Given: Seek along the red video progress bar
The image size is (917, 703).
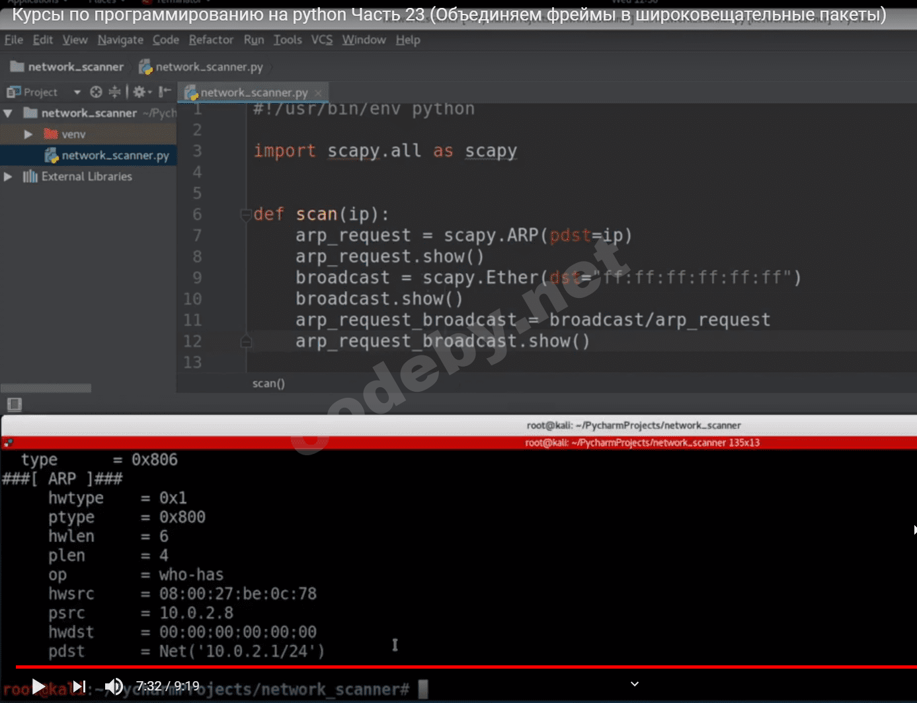Looking at the screenshot, I should (466, 667).
